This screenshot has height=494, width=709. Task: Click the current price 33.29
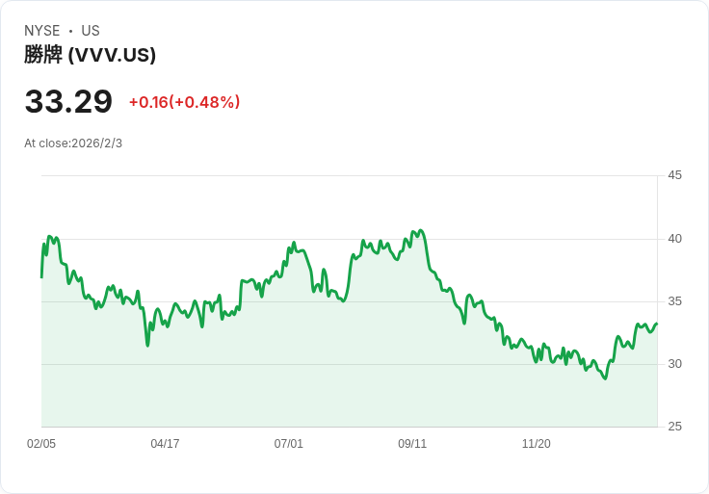coord(68,102)
